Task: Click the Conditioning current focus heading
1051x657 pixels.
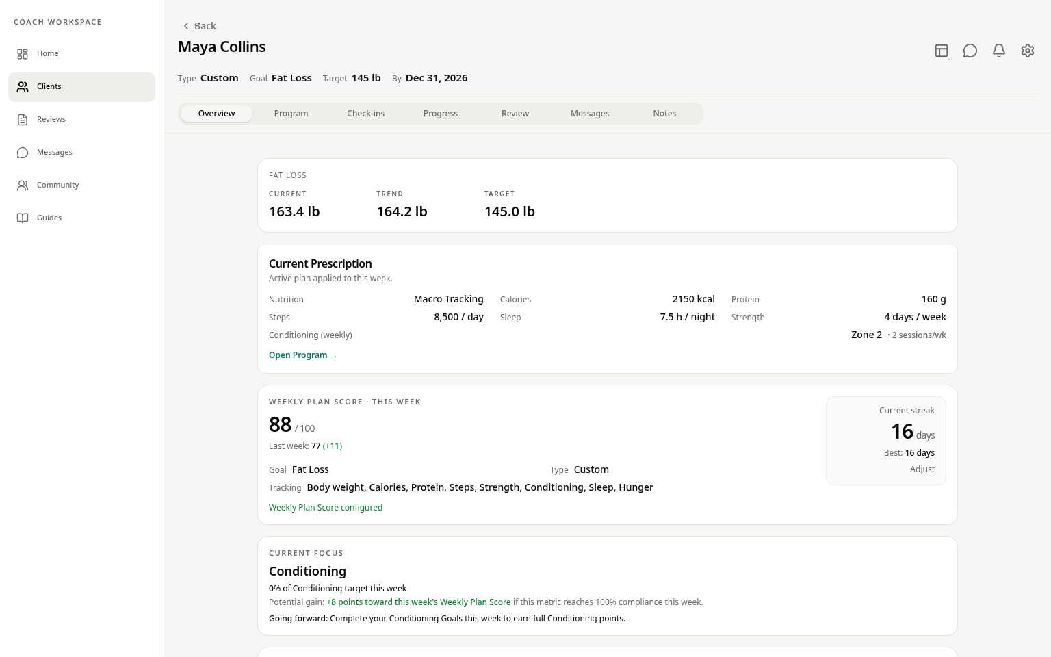Action: click(307, 571)
